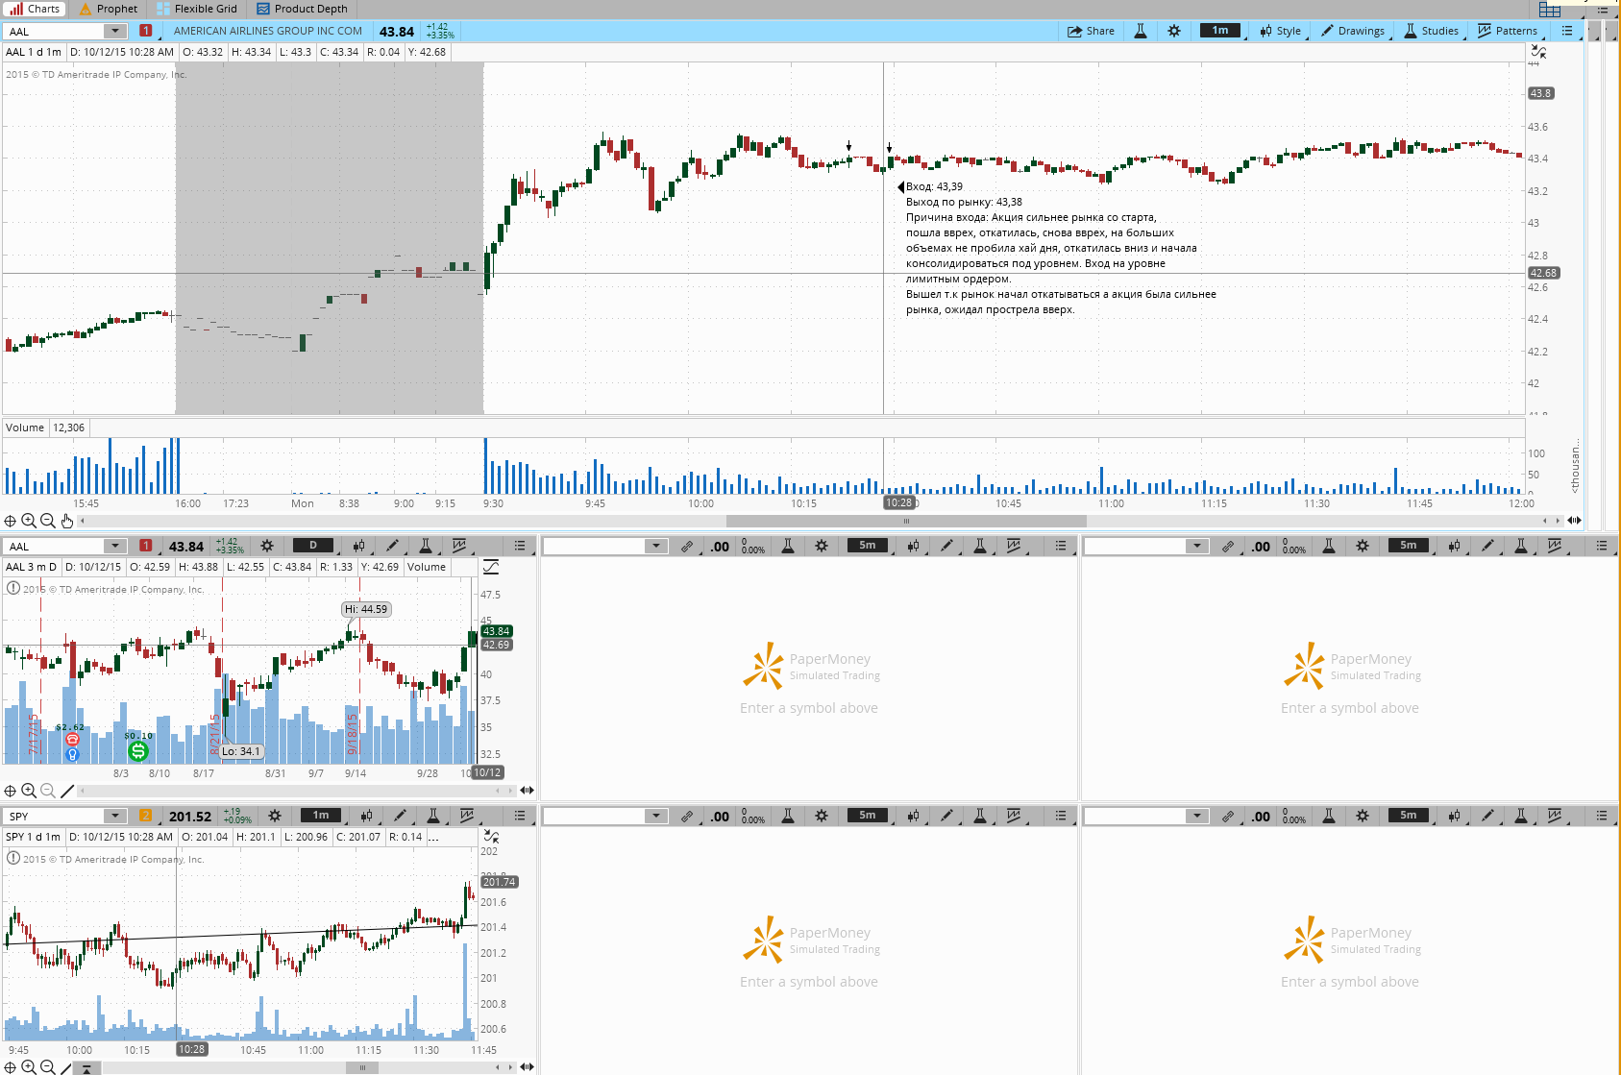Open the .00 price format button in top middle chart

[x=721, y=547]
